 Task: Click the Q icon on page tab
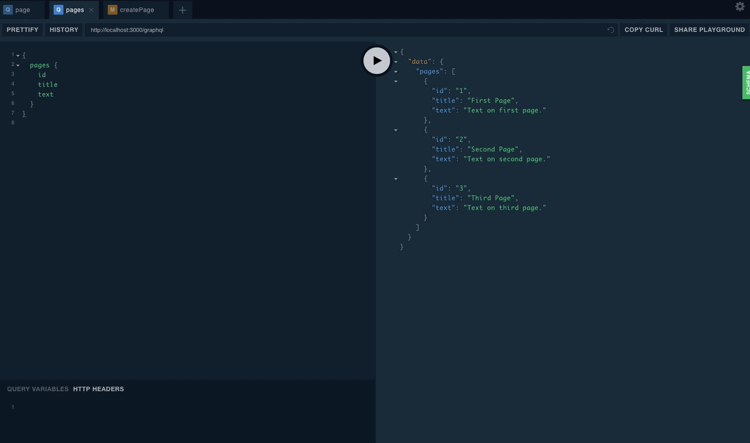[8, 10]
